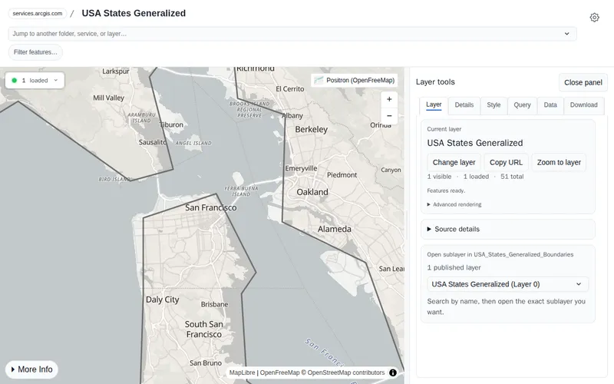The width and height of the screenshot is (614, 384).
Task: Click the Change layer button
Action: click(x=454, y=162)
